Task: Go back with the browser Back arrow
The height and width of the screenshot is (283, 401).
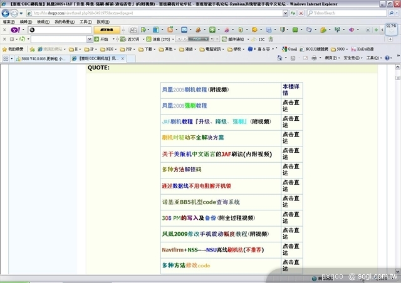Action: click(x=6, y=13)
